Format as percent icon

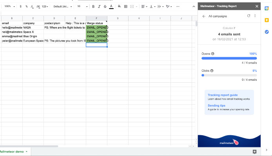tap(26, 6)
